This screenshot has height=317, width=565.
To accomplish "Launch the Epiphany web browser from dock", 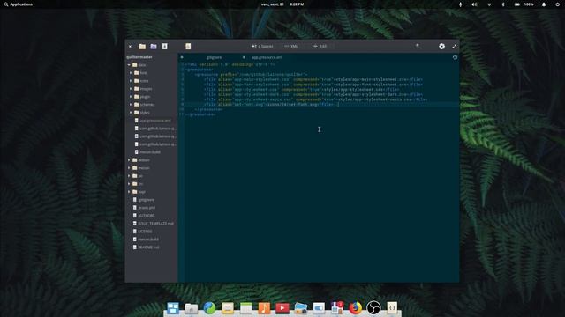I will click(209, 308).
